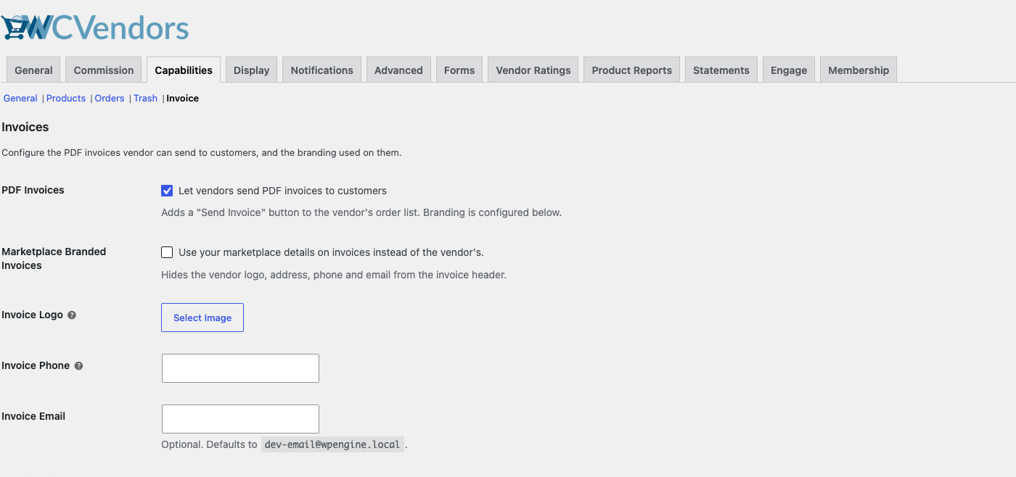Image resolution: width=1016 pixels, height=477 pixels.
Task: Click help icon next to Invoice Phone
Action: [x=78, y=366]
